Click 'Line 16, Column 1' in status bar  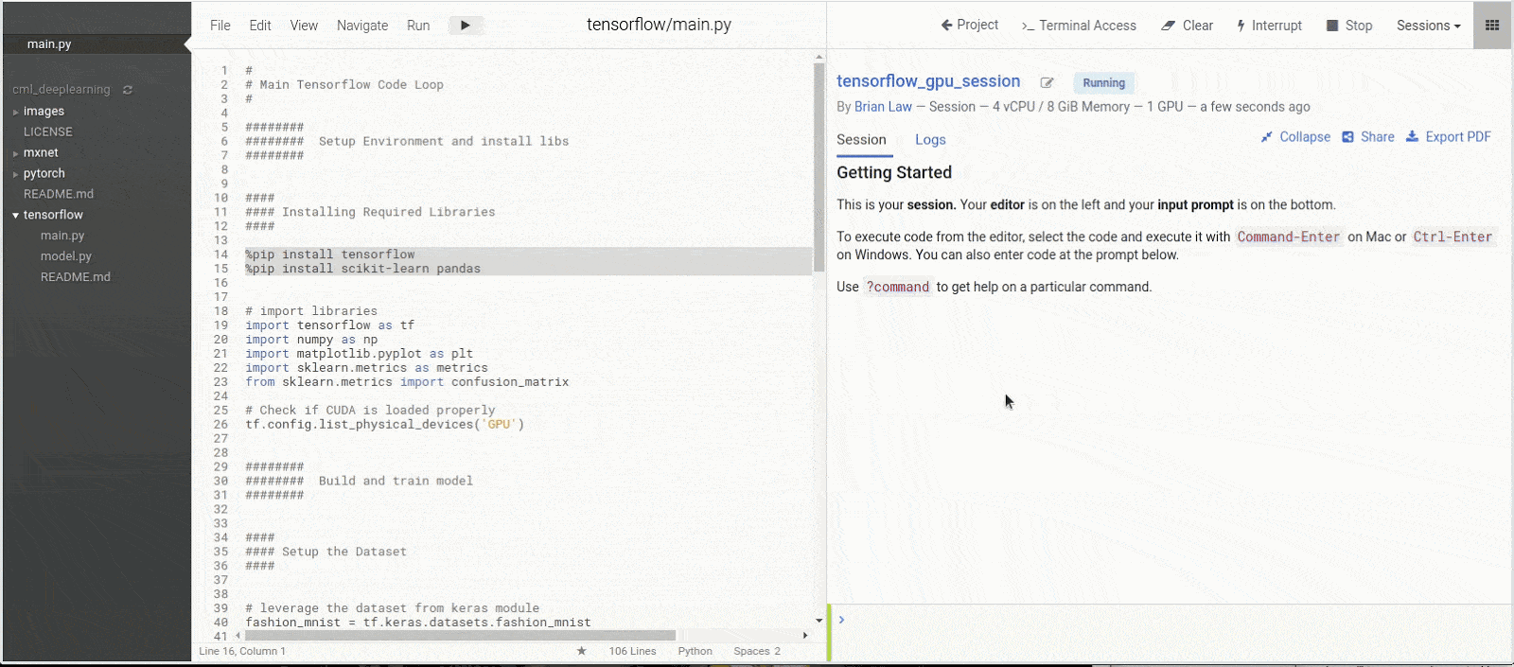pos(242,651)
